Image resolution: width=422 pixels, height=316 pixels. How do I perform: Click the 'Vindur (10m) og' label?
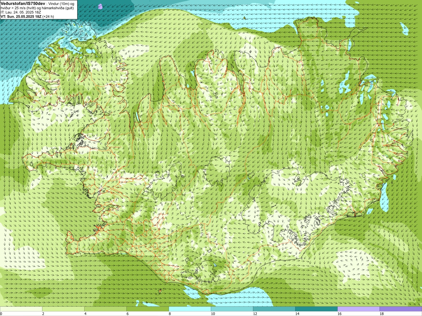[x=61, y=4]
